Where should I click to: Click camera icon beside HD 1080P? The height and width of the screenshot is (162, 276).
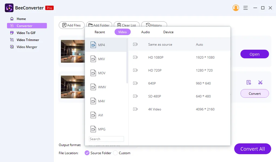click(x=135, y=57)
